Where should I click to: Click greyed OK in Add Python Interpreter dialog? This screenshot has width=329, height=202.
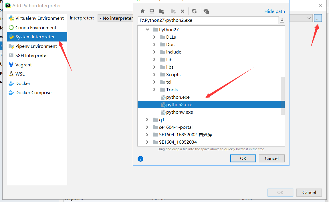(x=280, y=192)
